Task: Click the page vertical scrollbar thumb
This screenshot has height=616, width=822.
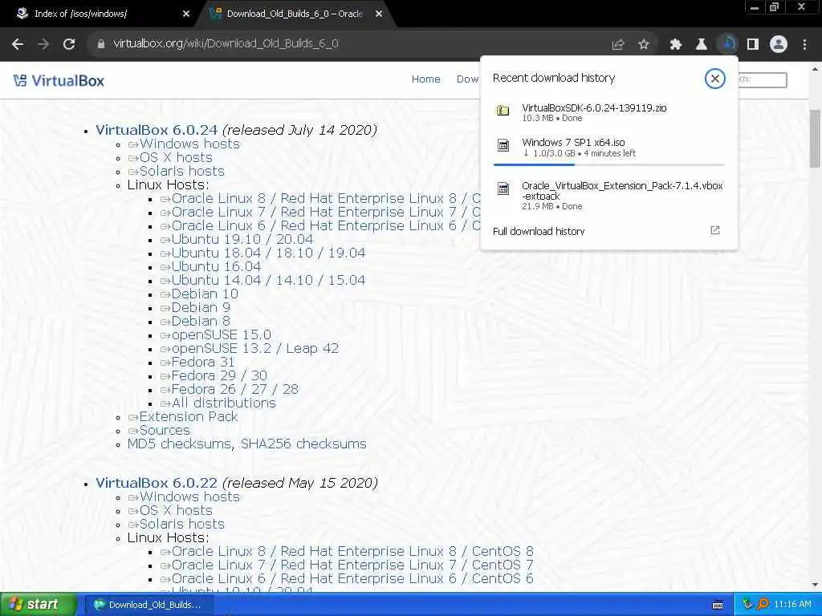Action: [x=816, y=139]
